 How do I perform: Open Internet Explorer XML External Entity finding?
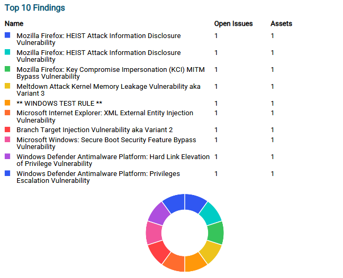point(105,116)
